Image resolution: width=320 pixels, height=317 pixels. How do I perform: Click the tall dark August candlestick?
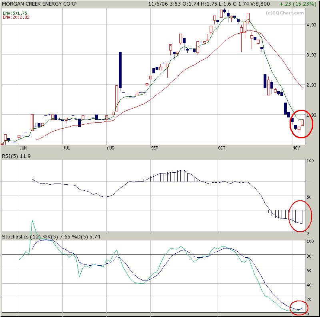[120, 69]
